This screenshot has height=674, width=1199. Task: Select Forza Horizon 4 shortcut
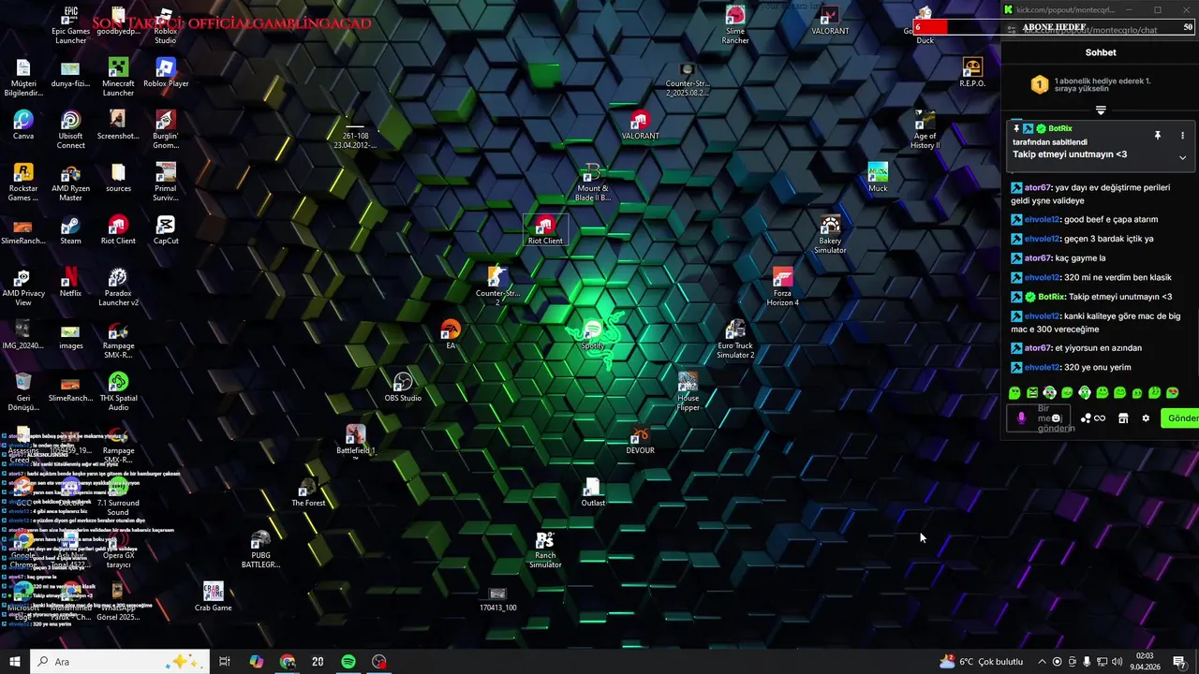(x=782, y=287)
